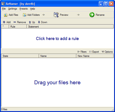The image size is (115, 112).
Task: Click the "Drag your files here" area text
Action: [57, 83]
